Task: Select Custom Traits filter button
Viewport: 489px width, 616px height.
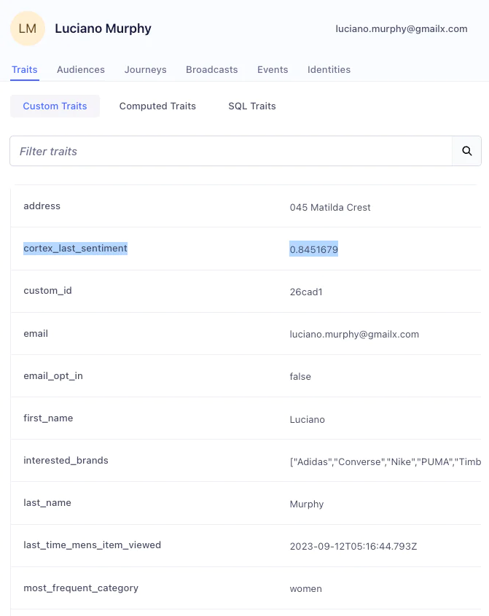Action: click(55, 106)
